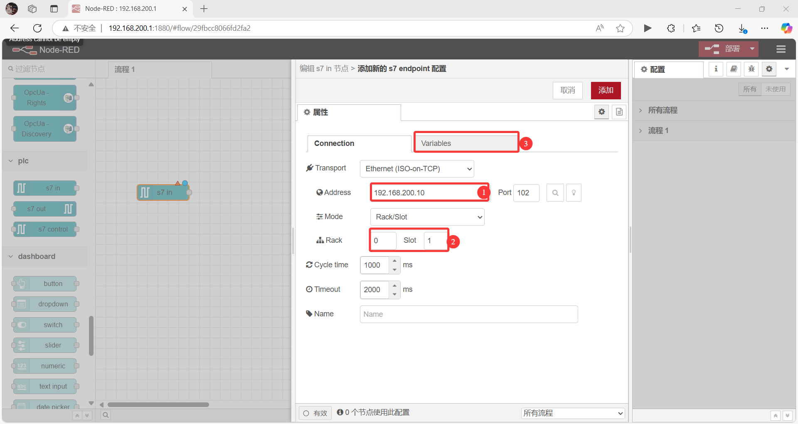
Task: Open the favorites list icon
Action: [x=696, y=28]
